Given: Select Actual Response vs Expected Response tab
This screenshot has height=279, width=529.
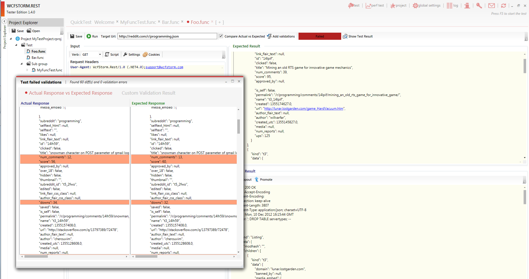Looking at the screenshot, I should [x=71, y=93].
